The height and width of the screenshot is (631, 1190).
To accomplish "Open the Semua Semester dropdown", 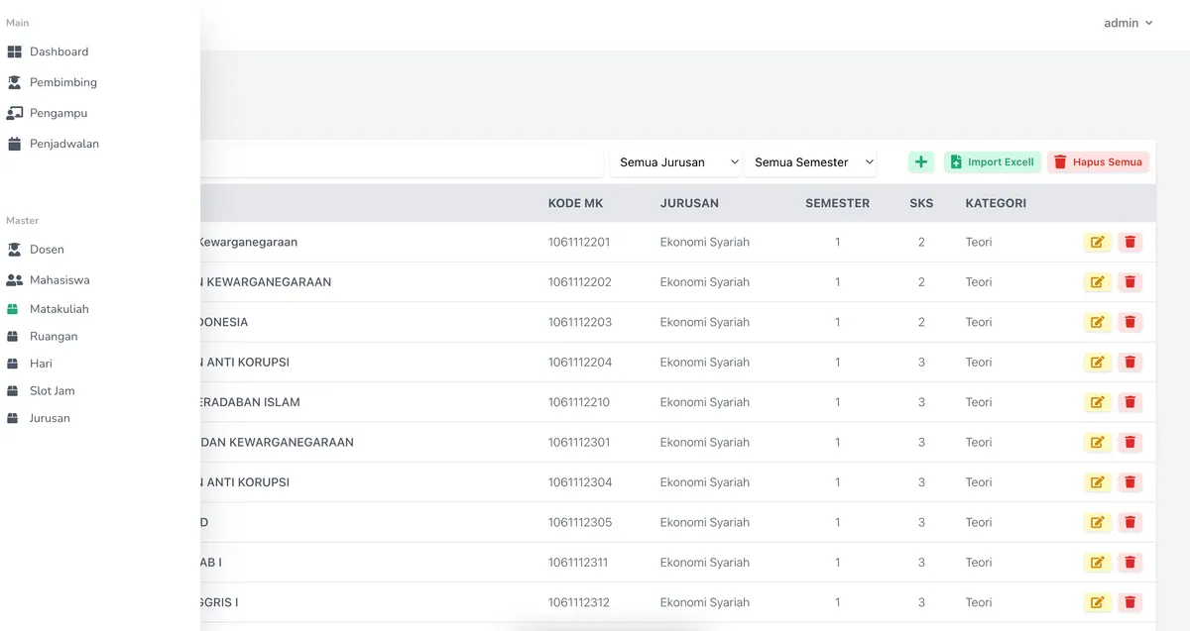I will (811, 162).
